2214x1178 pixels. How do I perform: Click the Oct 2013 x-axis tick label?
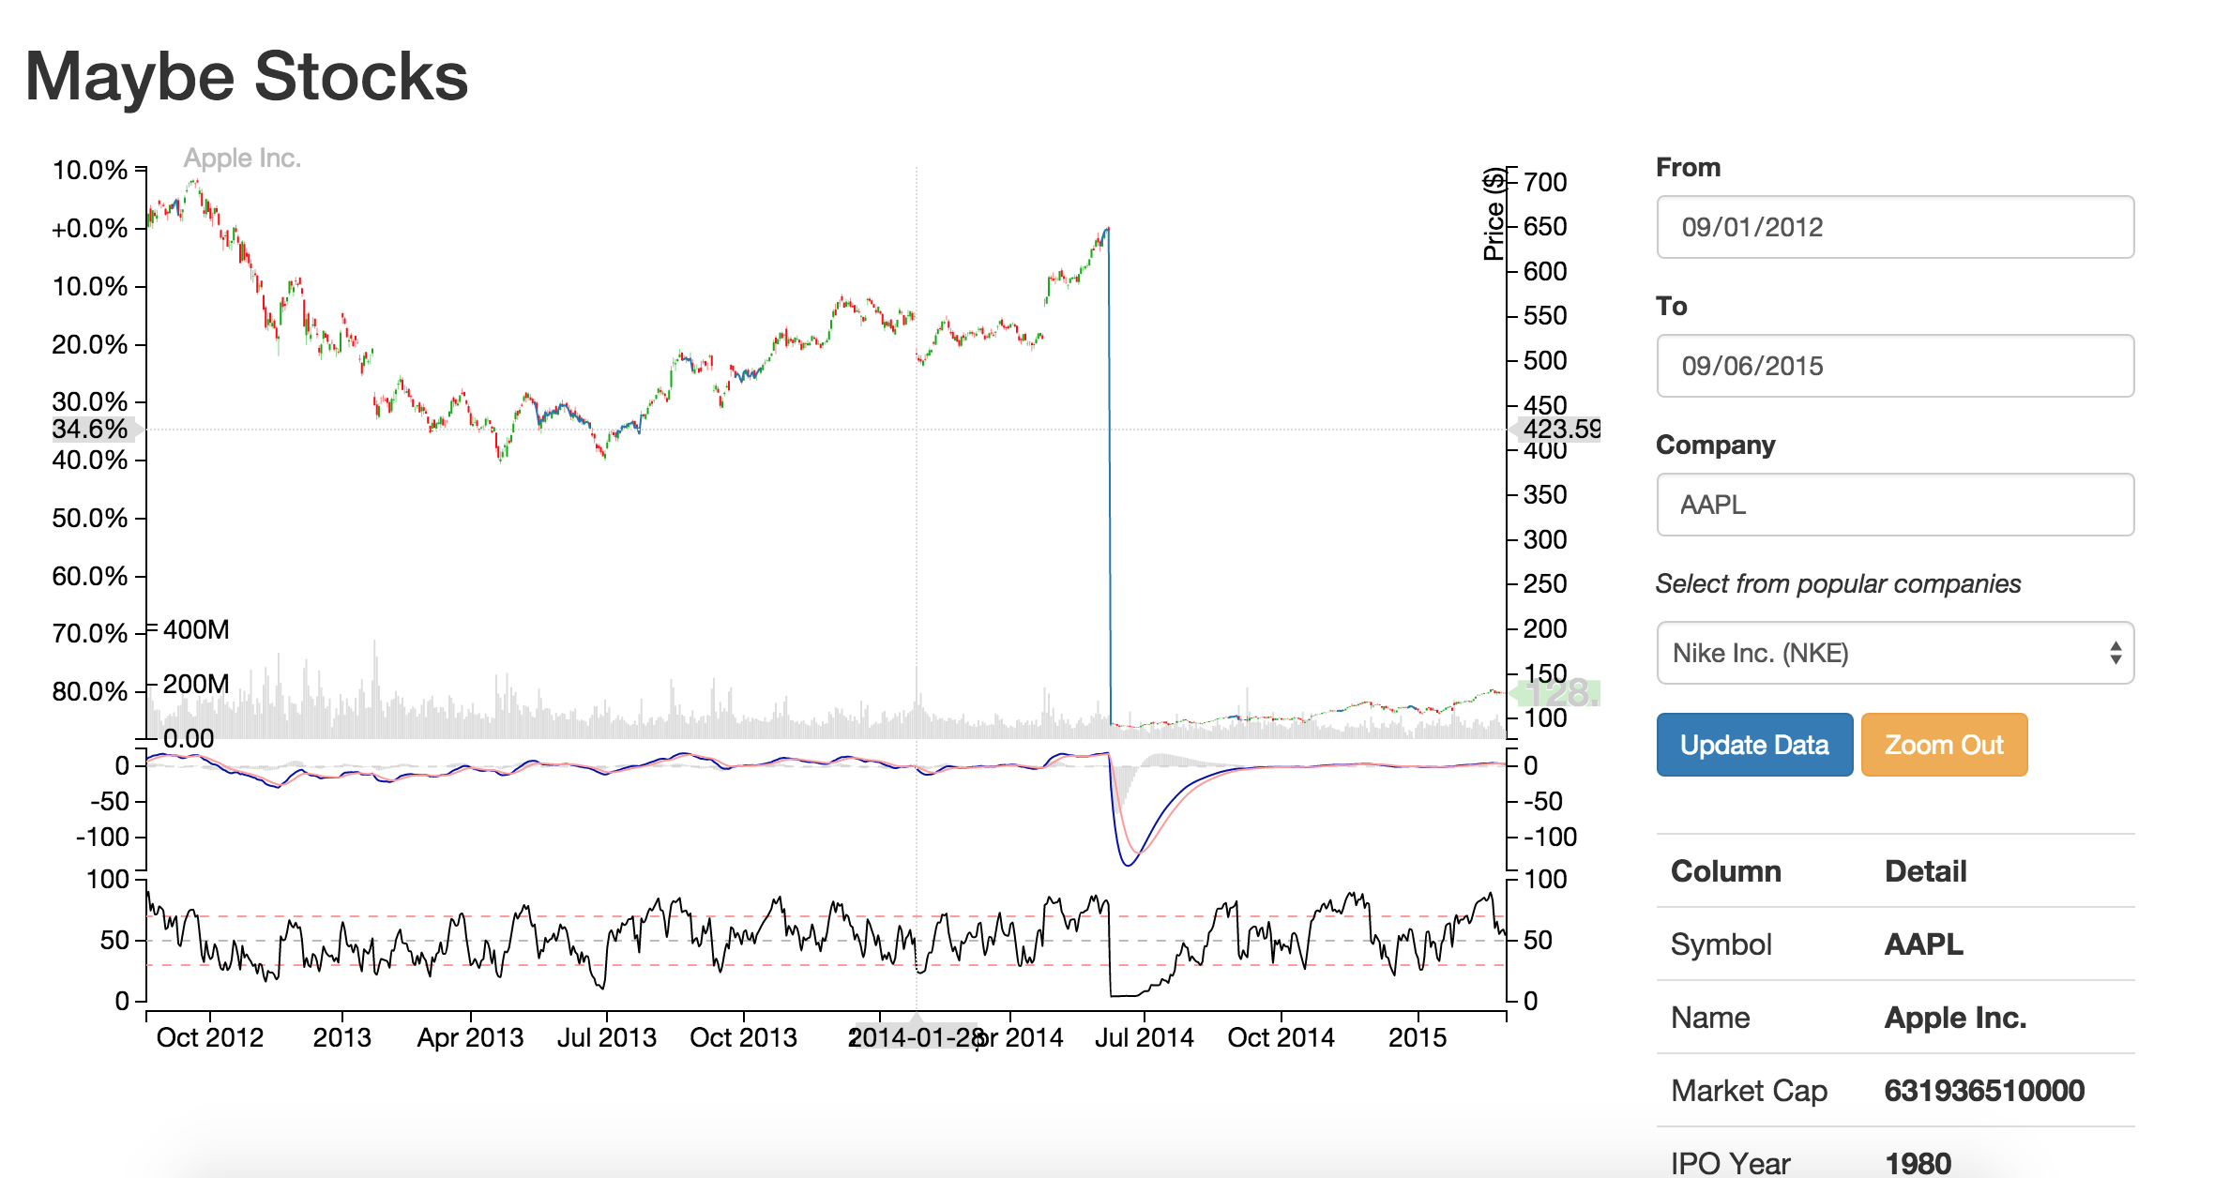[743, 1037]
